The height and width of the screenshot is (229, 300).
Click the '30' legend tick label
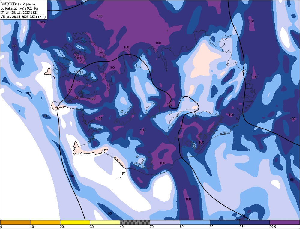click(92, 227)
